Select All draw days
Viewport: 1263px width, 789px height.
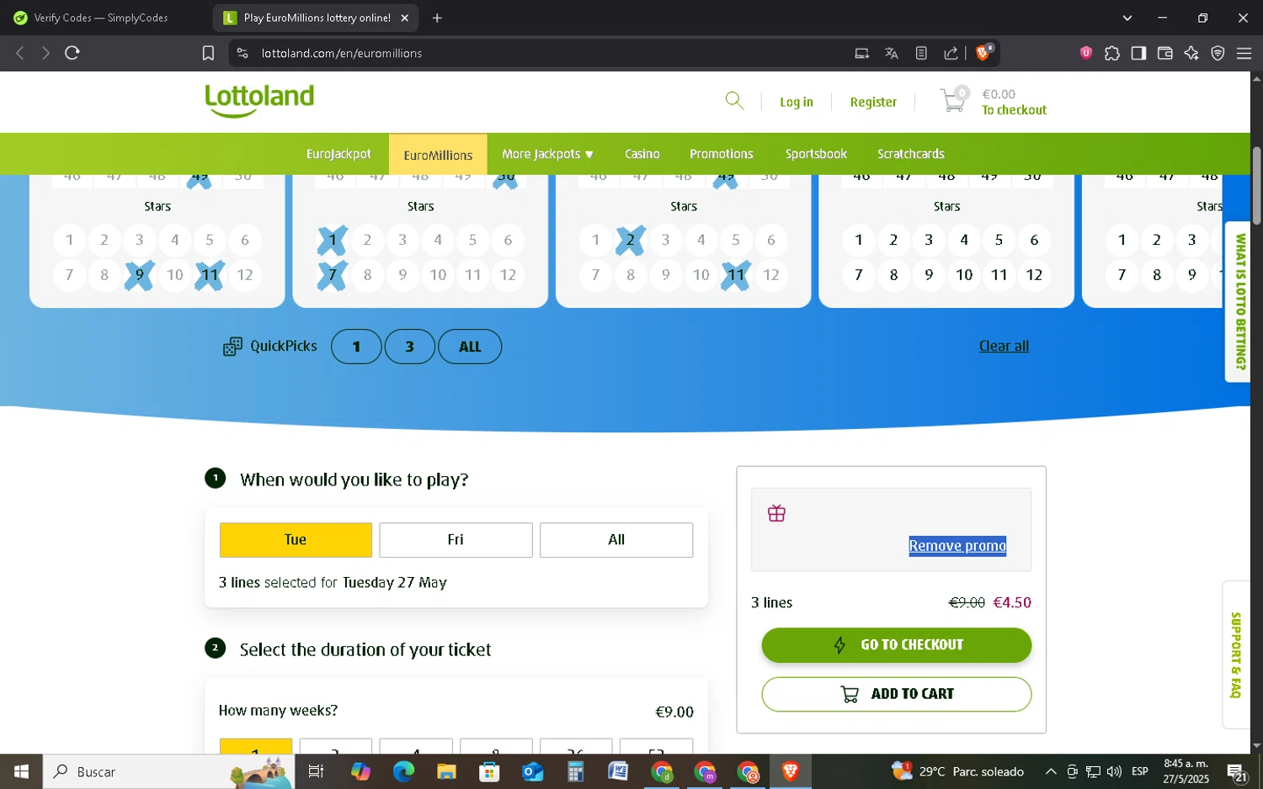pos(616,540)
